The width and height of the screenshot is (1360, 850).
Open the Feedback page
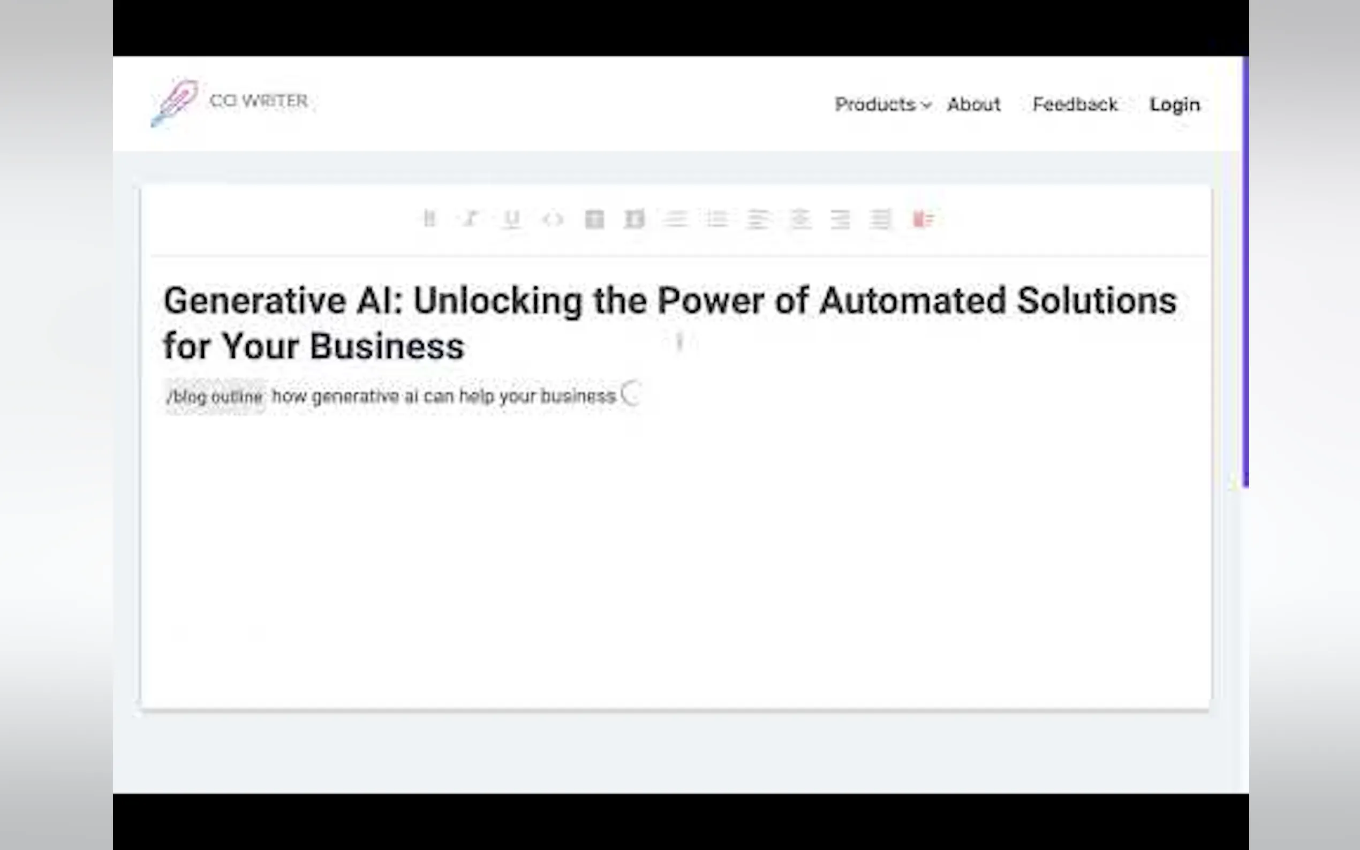tap(1075, 104)
